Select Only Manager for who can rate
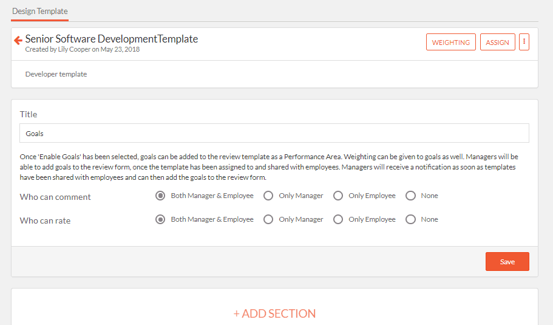 [268, 219]
